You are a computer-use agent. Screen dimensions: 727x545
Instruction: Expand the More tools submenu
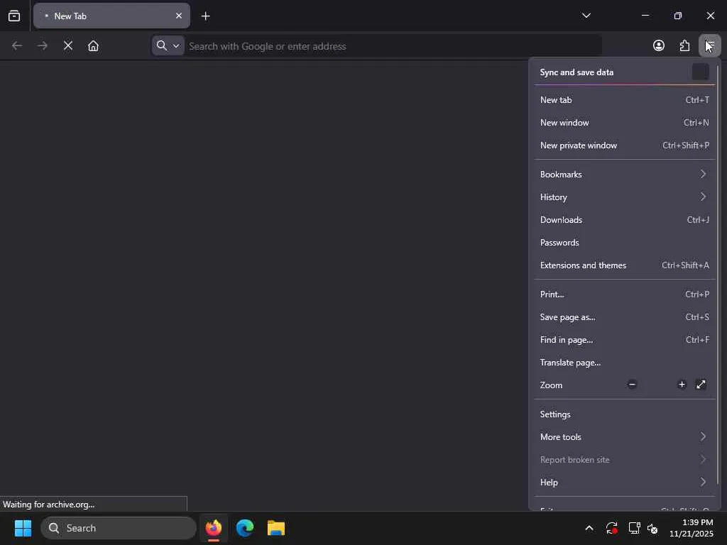coord(624,437)
